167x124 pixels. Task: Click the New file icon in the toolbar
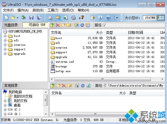pos(6,18)
